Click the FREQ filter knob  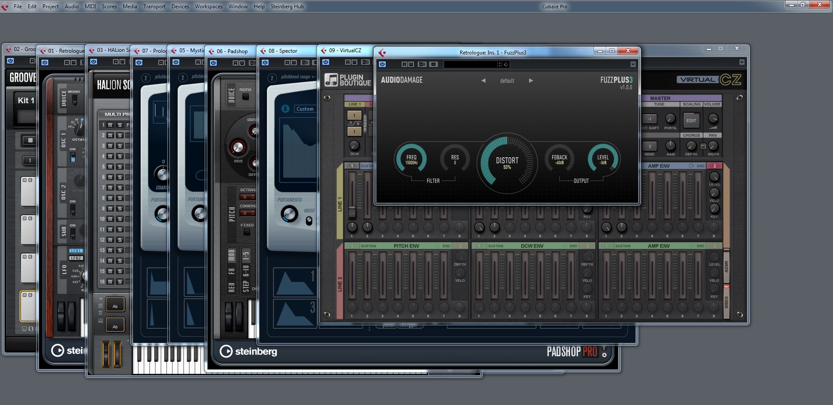click(x=411, y=159)
